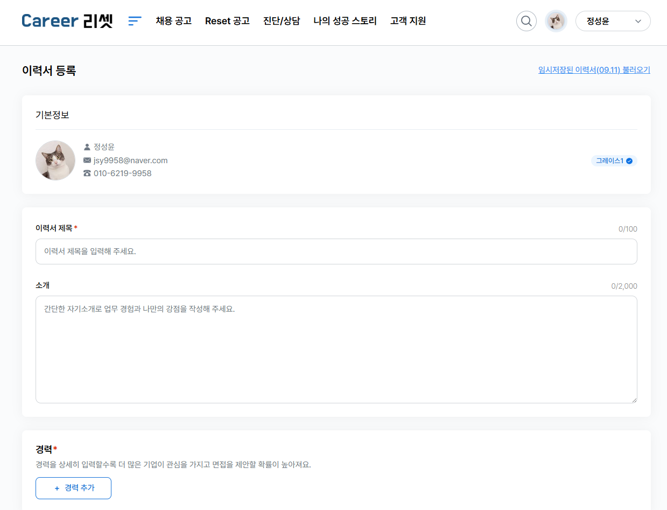Image resolution: width=667 pixels, height=510 pixels.
Task: Focus the 이력서 제목 input field
Action: pos(336,251)
